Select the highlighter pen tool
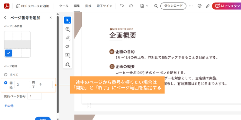Image resolution: width=241 pixels, height=120 pixels. tap(67, 38)
